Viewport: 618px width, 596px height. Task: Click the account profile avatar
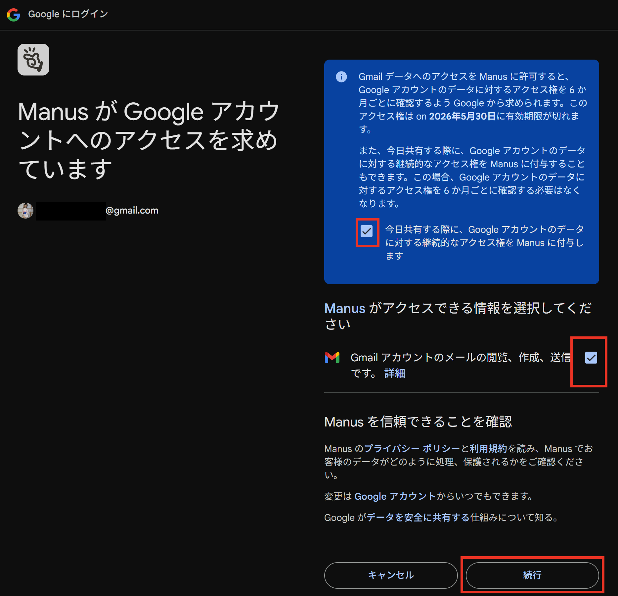pos(25,211)
